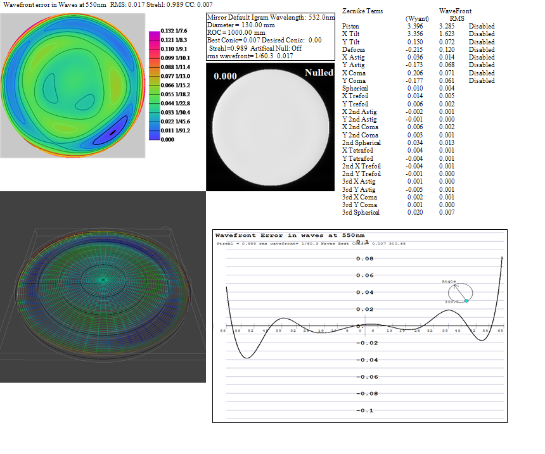
Task: Click the 'Y Tetrafoil' Zernike term
Action: tap(357, 159)
